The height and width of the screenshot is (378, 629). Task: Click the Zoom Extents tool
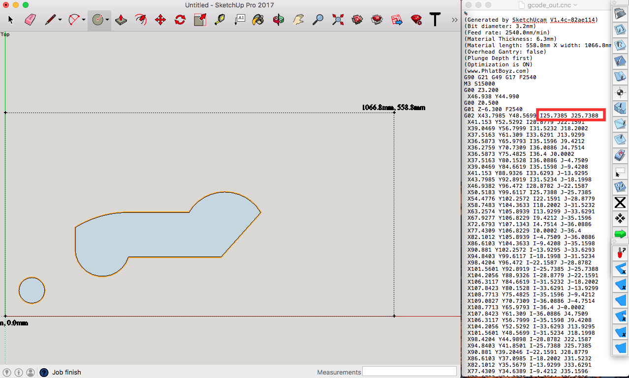click(x=338, y=20)
